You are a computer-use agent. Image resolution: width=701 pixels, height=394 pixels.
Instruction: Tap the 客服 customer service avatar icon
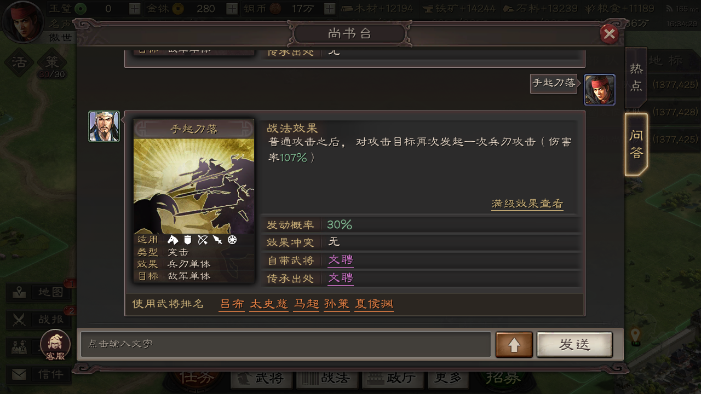(55, 345)
